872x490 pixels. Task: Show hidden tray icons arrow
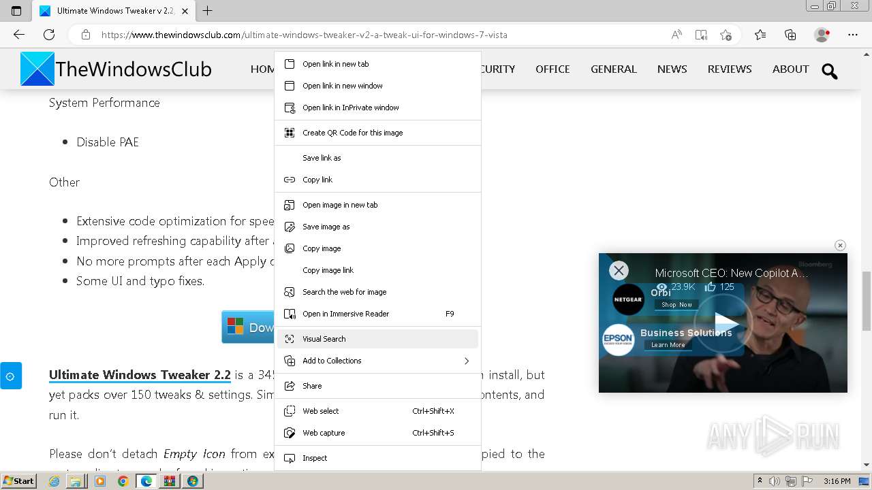tap(760, 481)
